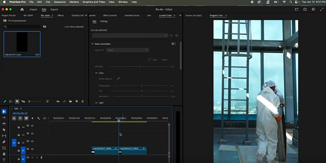Select the Ripple Edit tool

click(4, 124)
